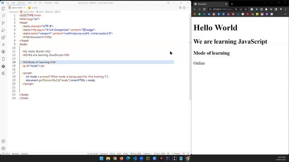Open editor More Actions ellipsis

[188, 8]
